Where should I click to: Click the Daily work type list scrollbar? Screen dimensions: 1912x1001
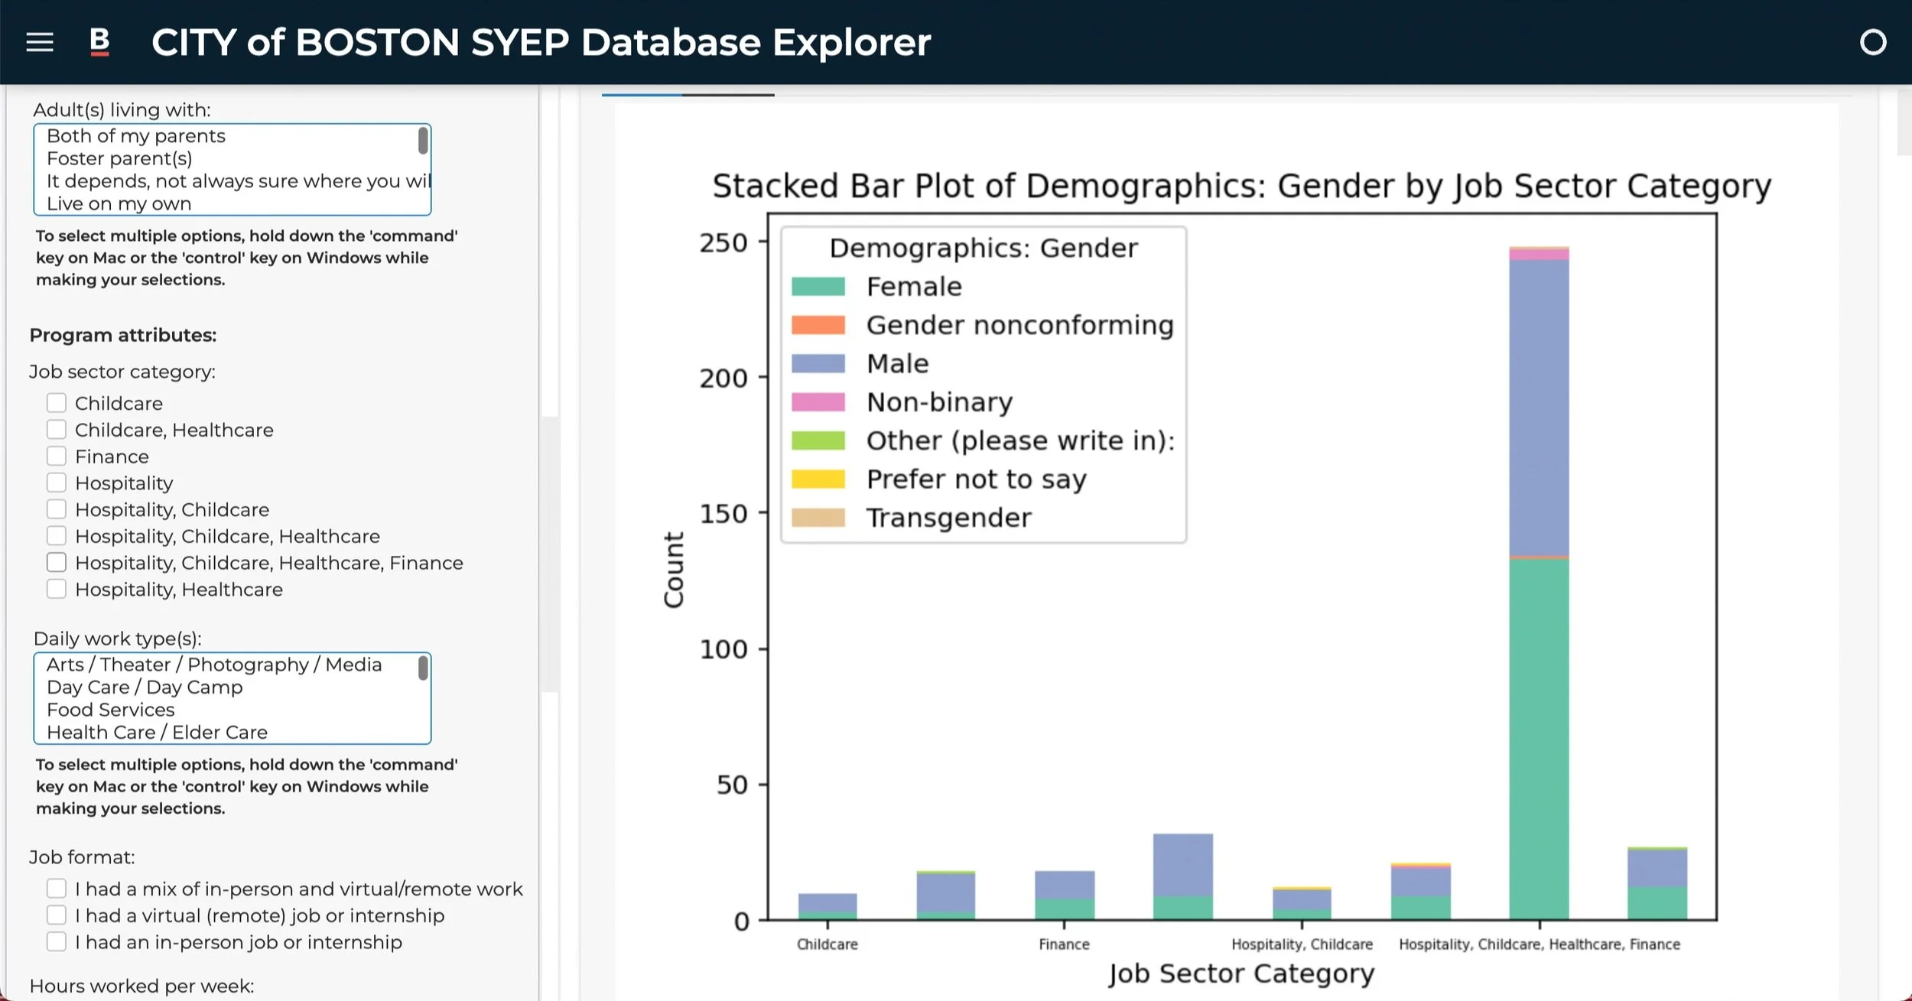point(423,669)
